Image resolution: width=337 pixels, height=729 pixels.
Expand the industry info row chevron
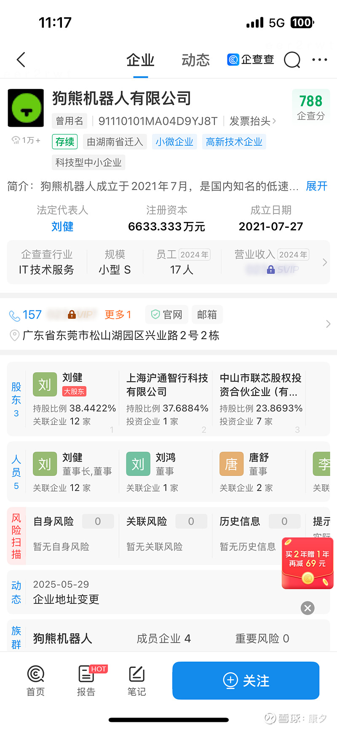324,262
